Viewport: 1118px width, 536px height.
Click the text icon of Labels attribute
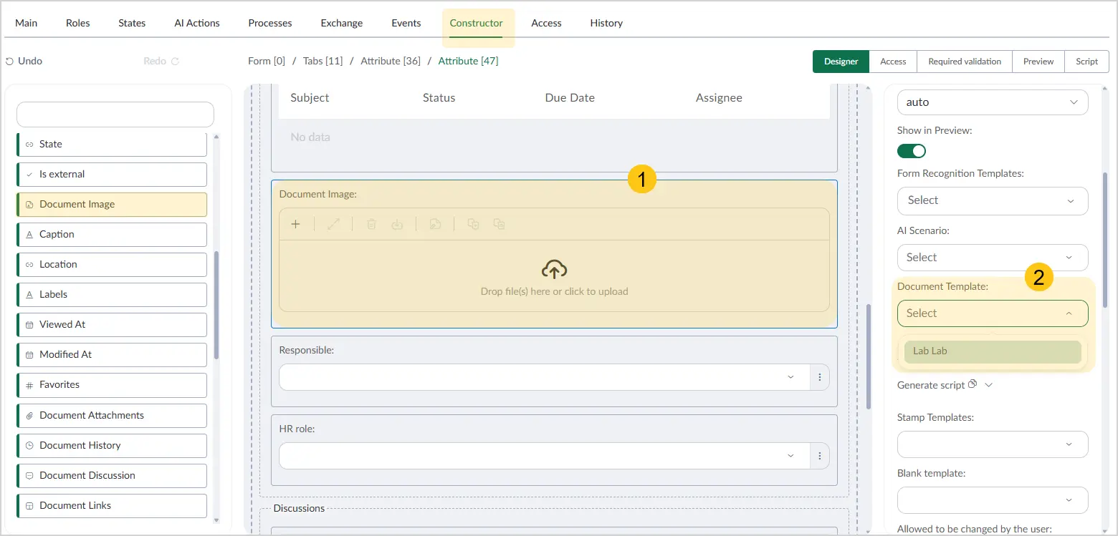click(29, 294)
